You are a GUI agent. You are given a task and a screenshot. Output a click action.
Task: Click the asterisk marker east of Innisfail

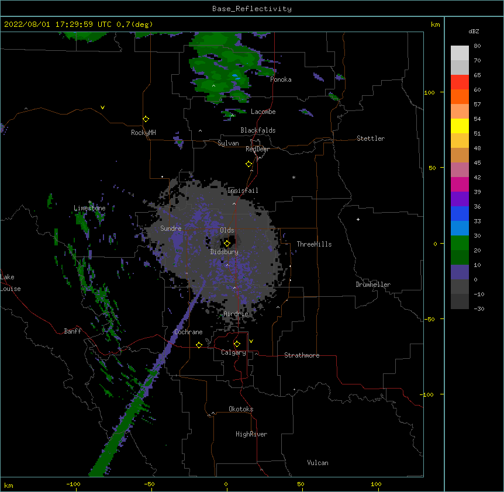294,177
